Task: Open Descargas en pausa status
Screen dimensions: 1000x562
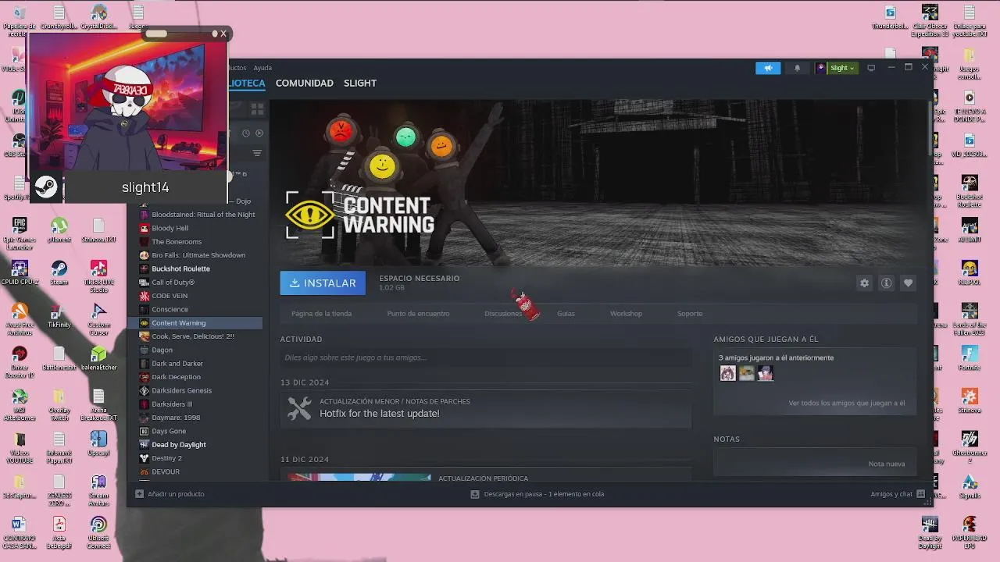Action: [537, 494]
